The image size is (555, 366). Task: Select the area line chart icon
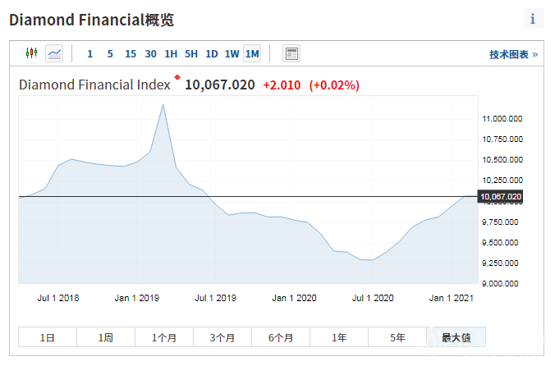(x=54, y=53)
